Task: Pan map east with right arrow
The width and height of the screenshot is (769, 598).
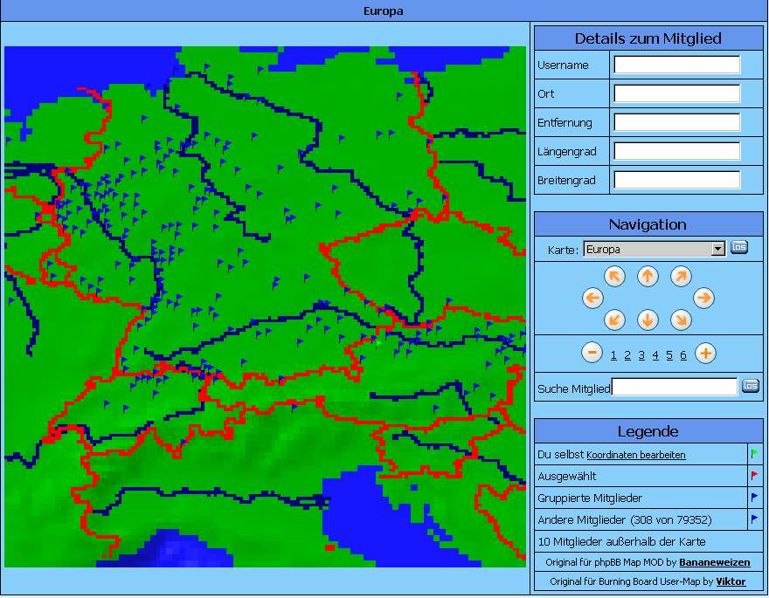Action: 703,298
